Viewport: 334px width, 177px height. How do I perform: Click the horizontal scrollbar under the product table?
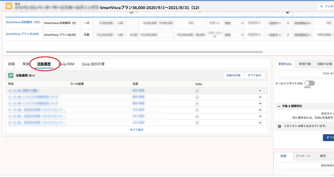(134, 52)
